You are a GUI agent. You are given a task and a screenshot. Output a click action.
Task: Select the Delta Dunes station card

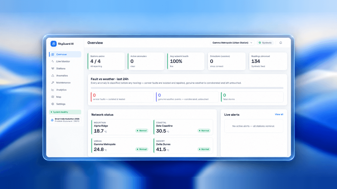click(183, 145)
